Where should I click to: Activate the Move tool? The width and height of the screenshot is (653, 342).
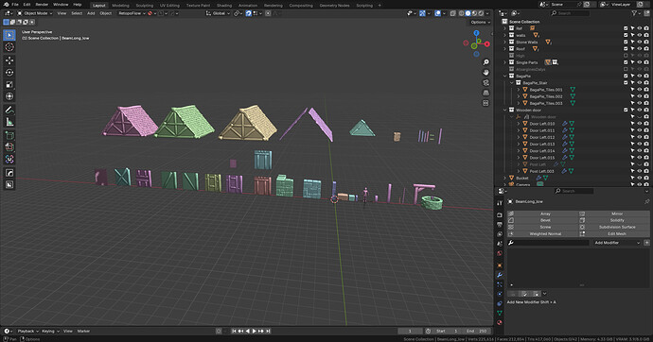9,60
